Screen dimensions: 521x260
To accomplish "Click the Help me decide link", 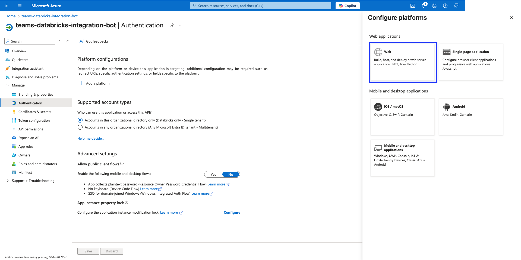I will [x=91, y=138].
